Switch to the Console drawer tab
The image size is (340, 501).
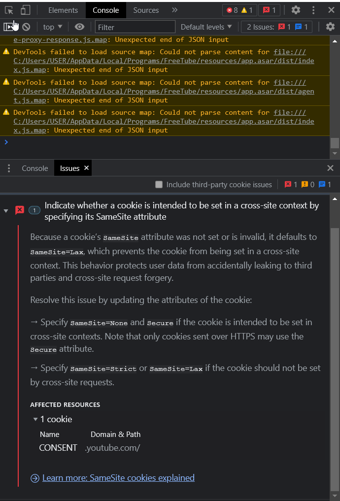[34, 168]
